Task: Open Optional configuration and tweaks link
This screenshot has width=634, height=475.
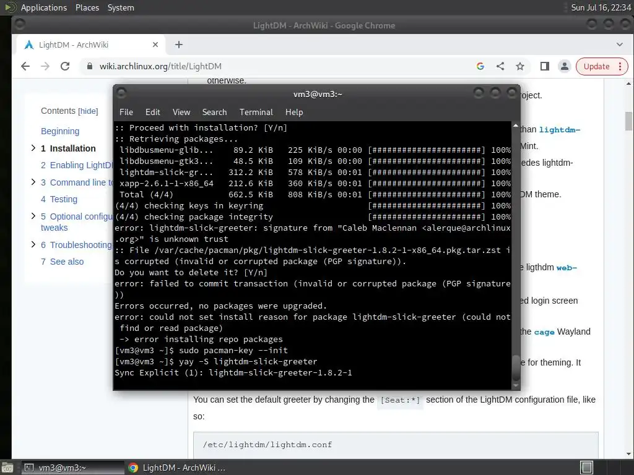Action: pyautogui.click(x=77, y=222)
